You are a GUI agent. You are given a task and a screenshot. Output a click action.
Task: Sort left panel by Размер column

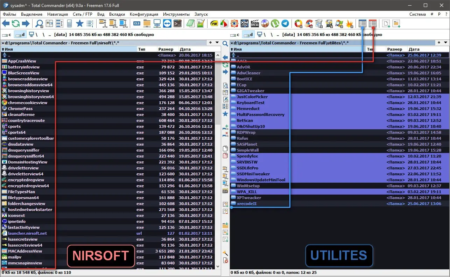(166, 50)
